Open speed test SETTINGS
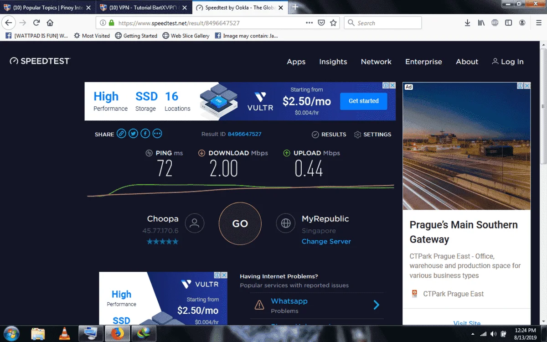Viewport: 547px width, 342px height. click(x=372, y=135)
